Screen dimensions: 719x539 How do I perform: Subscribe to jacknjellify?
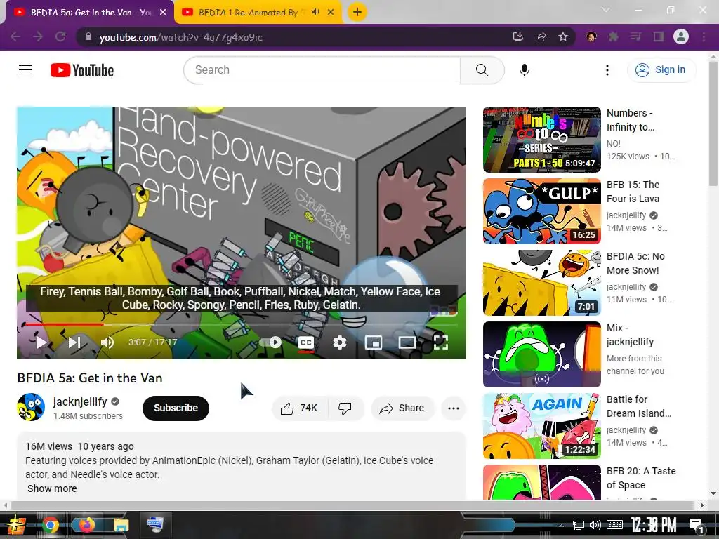(176, 408)
